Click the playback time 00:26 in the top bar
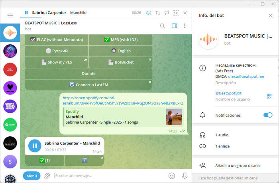The width and height of the screenshot is (279, 183). [136, 13]
